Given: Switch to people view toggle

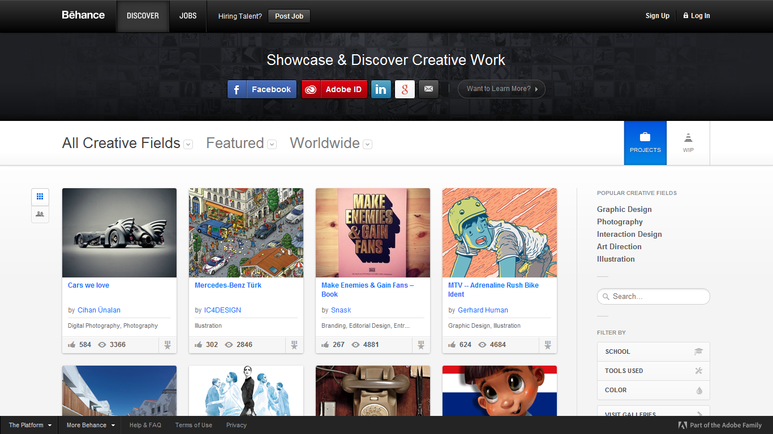Looking at the screenshot, I should [x=40, y=214].
